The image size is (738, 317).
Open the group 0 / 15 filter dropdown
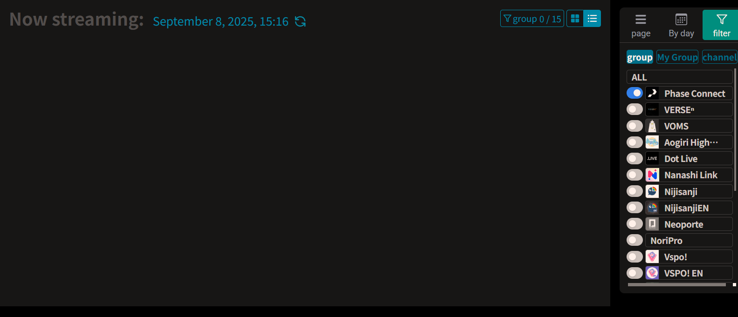[x=532, y=19]
